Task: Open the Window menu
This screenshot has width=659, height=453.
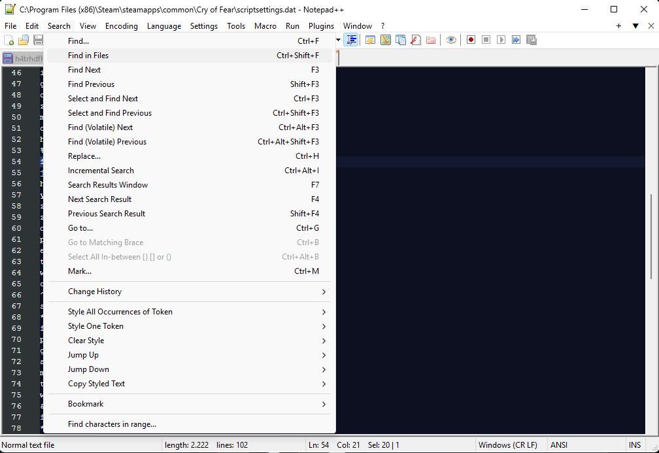Action: tap(358, 26)
